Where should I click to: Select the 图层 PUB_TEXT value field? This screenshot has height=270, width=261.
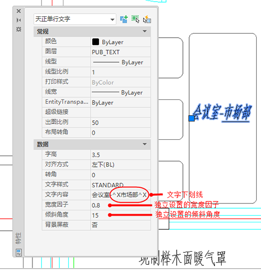(x=121, y=52)
